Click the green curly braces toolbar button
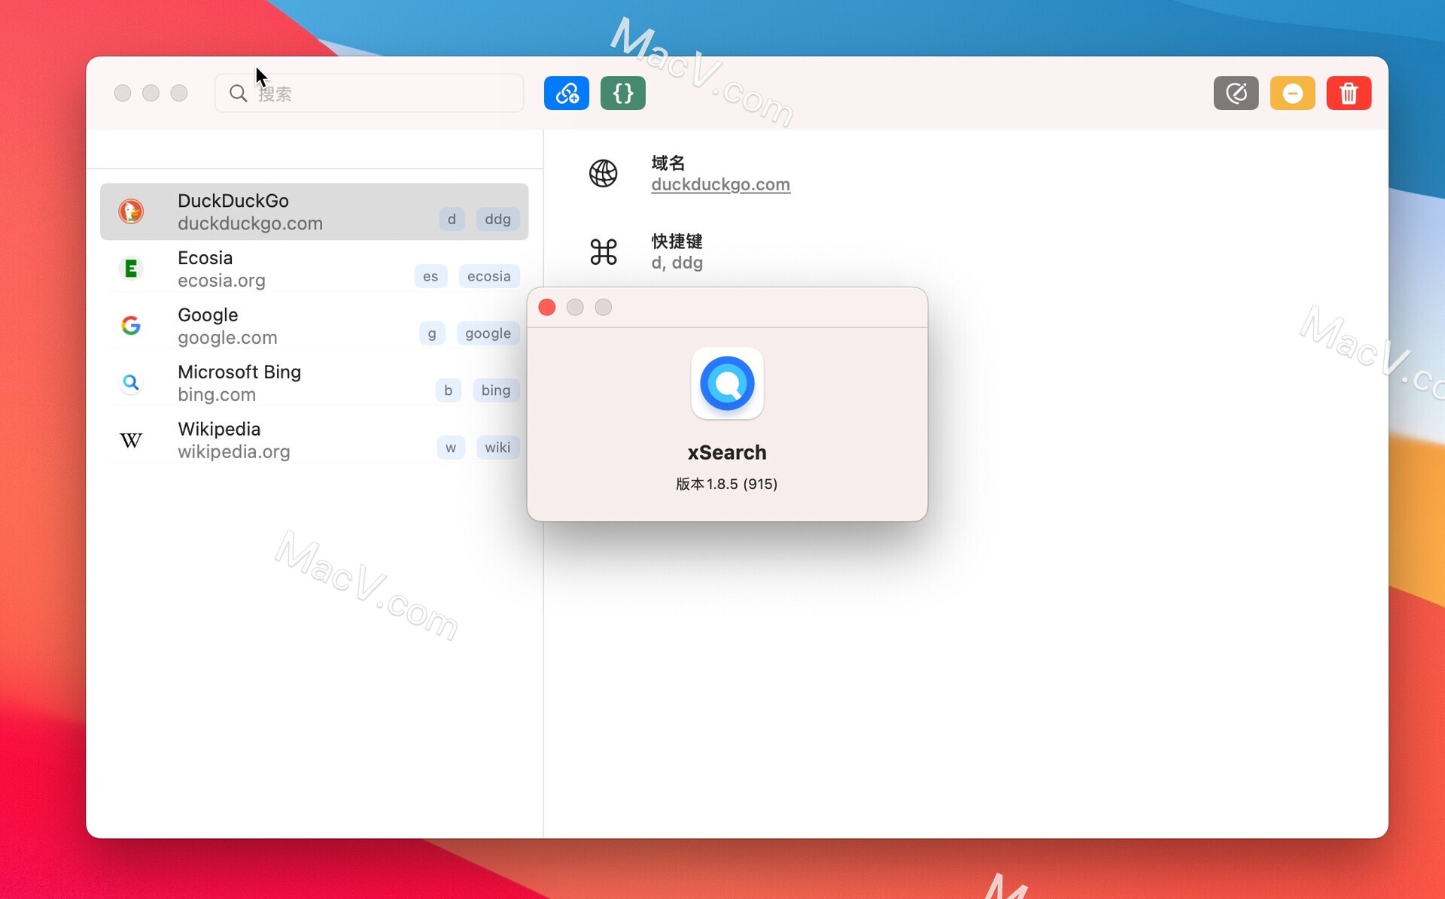Viewport: 1445px width, 899px height. (x=622, y=93)
